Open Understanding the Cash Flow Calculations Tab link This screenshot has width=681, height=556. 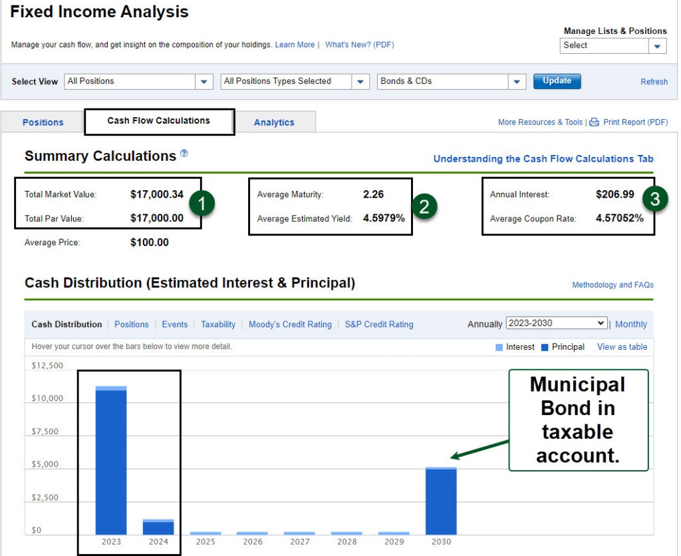(543, 159)
